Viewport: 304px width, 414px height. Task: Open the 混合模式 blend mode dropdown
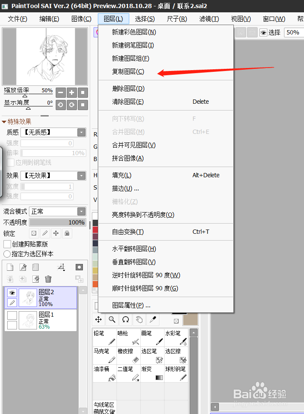(81, 211)
